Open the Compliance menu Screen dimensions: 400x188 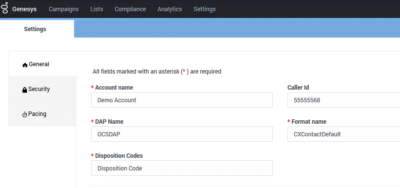coord(131,9)
